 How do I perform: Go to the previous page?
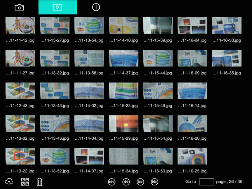tap(126, 182)
